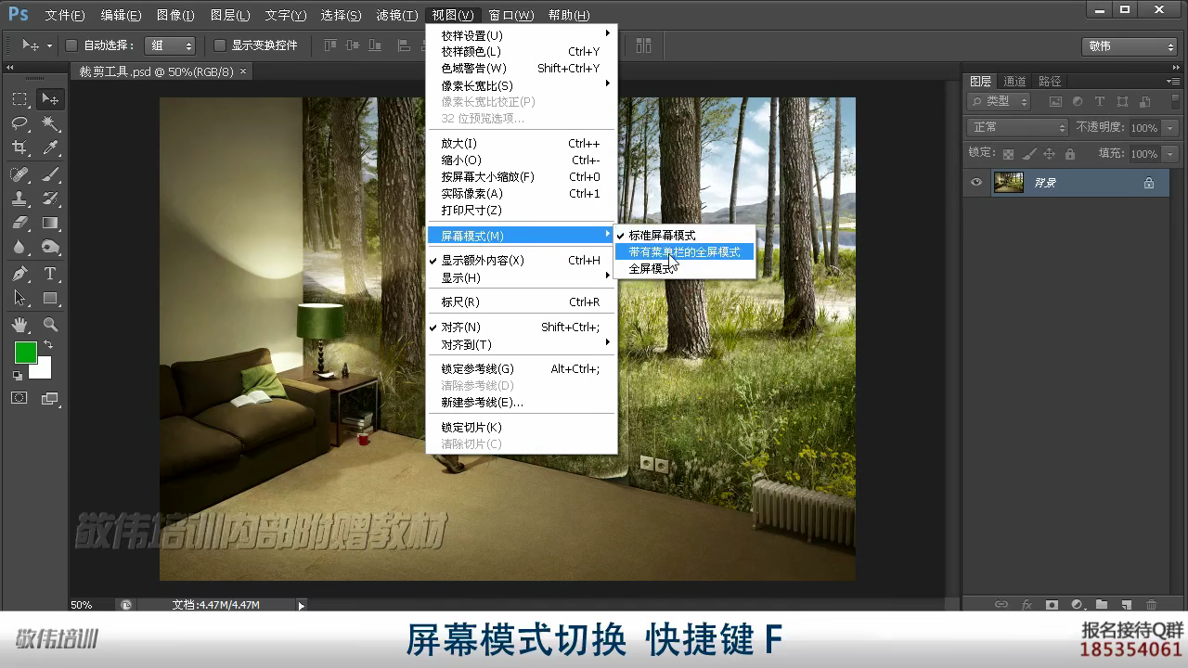This screenshot has height=668, width=1188.
Task: Switch to the 通道 tab
Action: (x=1014, y=82)
